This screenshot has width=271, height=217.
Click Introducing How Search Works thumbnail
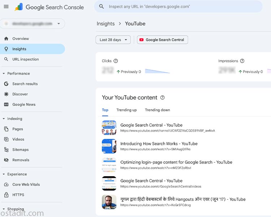109,146
